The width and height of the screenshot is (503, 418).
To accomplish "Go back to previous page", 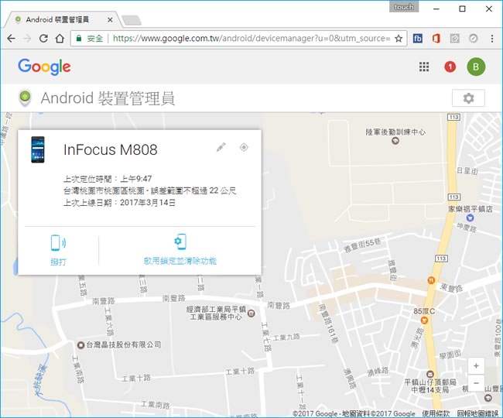I will click(11, 37).
